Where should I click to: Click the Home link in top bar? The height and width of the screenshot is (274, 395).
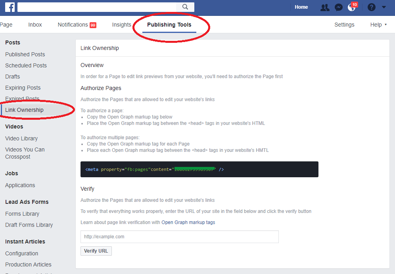tap(301, 7)
